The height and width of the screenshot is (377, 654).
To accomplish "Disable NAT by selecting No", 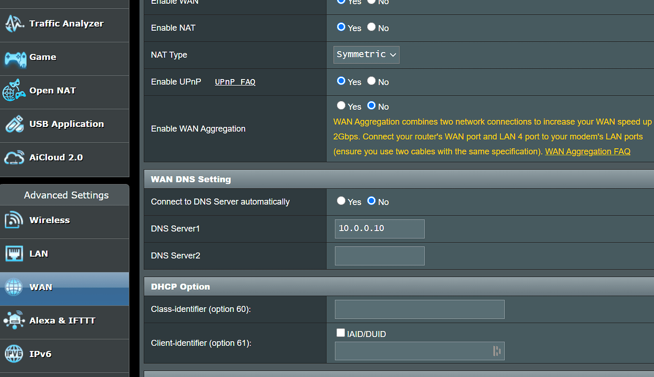I will tap(371, 27).
